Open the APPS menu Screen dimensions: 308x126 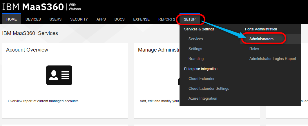[x=101, y=19]
